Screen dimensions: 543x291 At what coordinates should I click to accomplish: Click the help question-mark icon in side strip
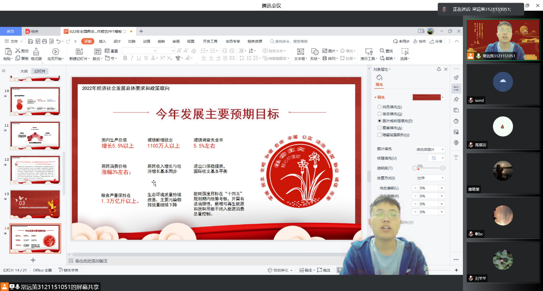tap(456, 121)
